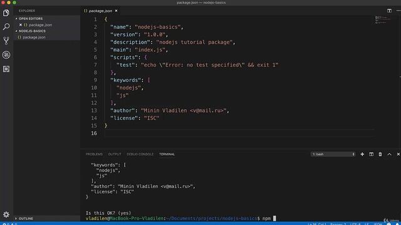401x225 pixels.
Task: Click "Is this OK? (yes)" terminal line
Action: [x=108, y=212]
